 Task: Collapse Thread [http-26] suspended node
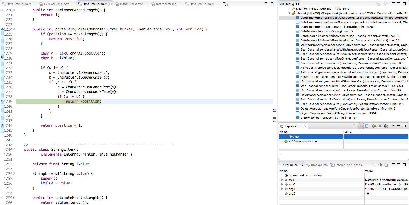(290, 13)
